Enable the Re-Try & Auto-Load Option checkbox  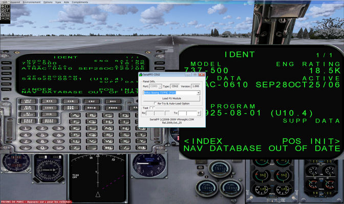(155, 103)
